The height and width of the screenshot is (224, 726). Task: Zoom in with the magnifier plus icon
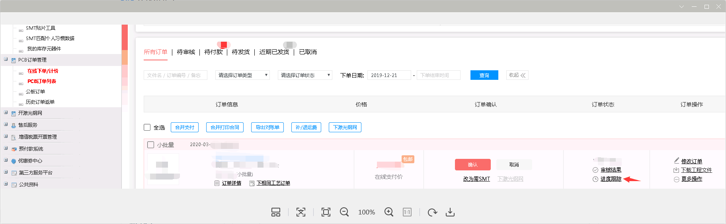click(389, 212)
